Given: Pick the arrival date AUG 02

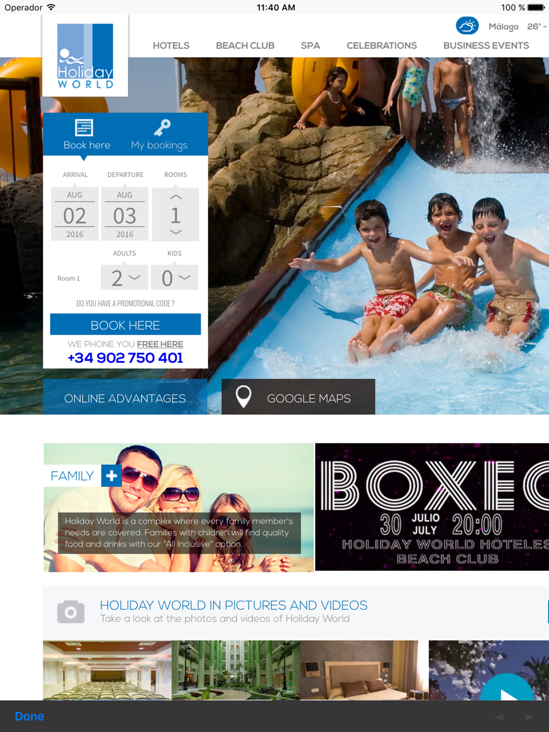Looking at the screenshot, I should pyautogui.click(x=75, y=214).
